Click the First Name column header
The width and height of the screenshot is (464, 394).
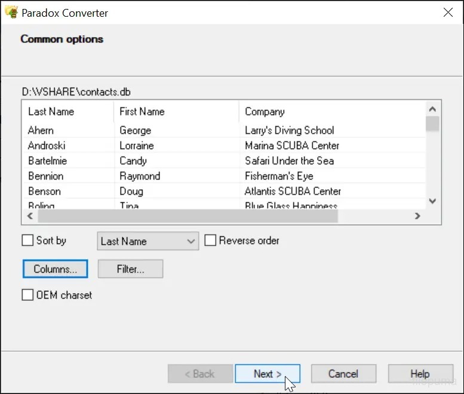tap(176, 112)
